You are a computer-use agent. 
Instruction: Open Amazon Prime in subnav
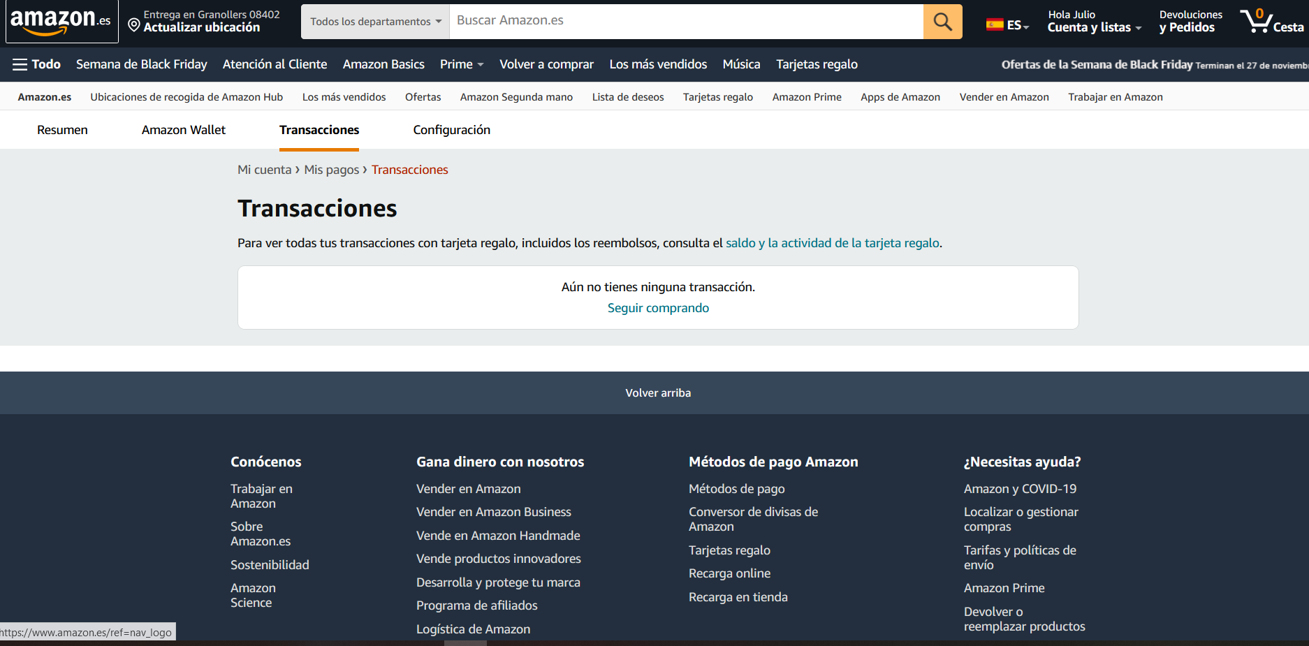(x=807, y=97)
